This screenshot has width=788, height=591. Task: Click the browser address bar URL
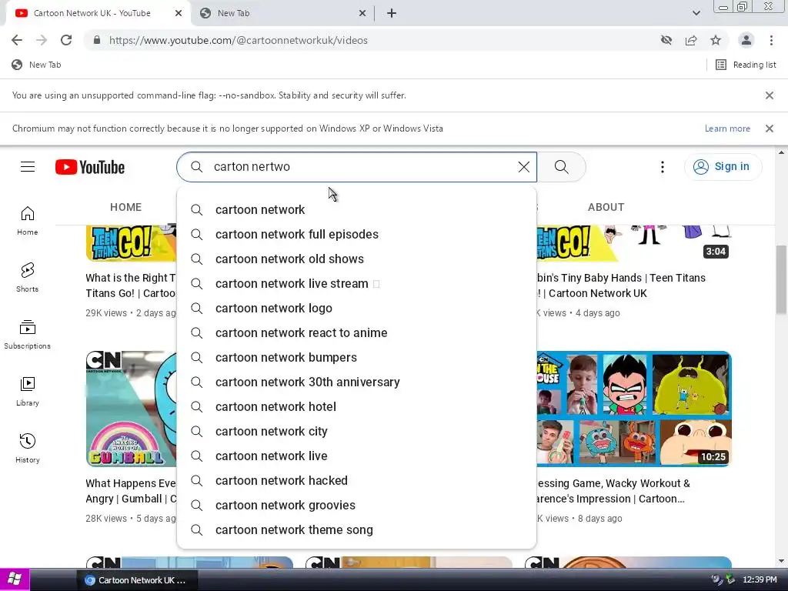(239, 40)
